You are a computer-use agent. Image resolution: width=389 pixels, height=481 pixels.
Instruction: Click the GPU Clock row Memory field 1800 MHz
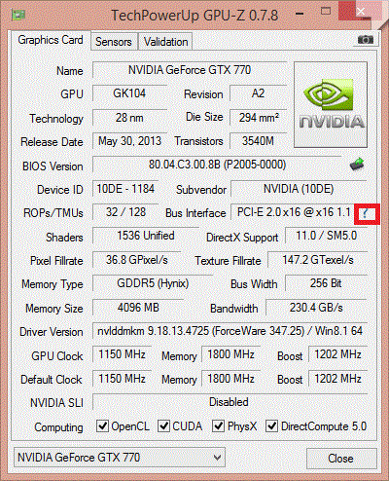click(230, 354)
